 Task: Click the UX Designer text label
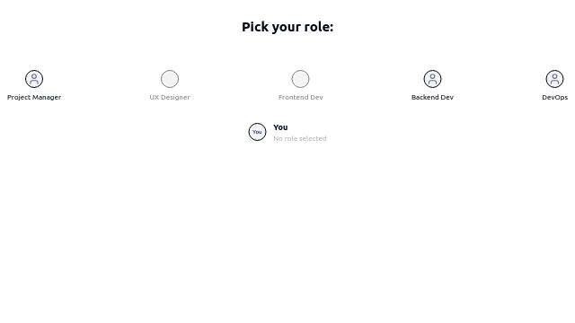pyautogui.click(x=170, y=98)
